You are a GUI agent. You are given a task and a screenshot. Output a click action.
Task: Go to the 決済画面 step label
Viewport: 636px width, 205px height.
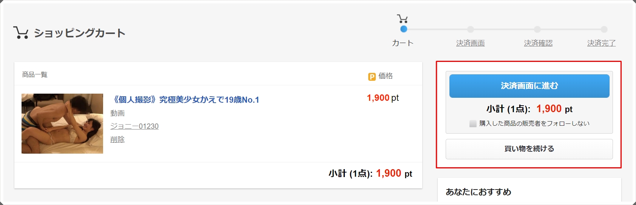click(x=470, y=43)
